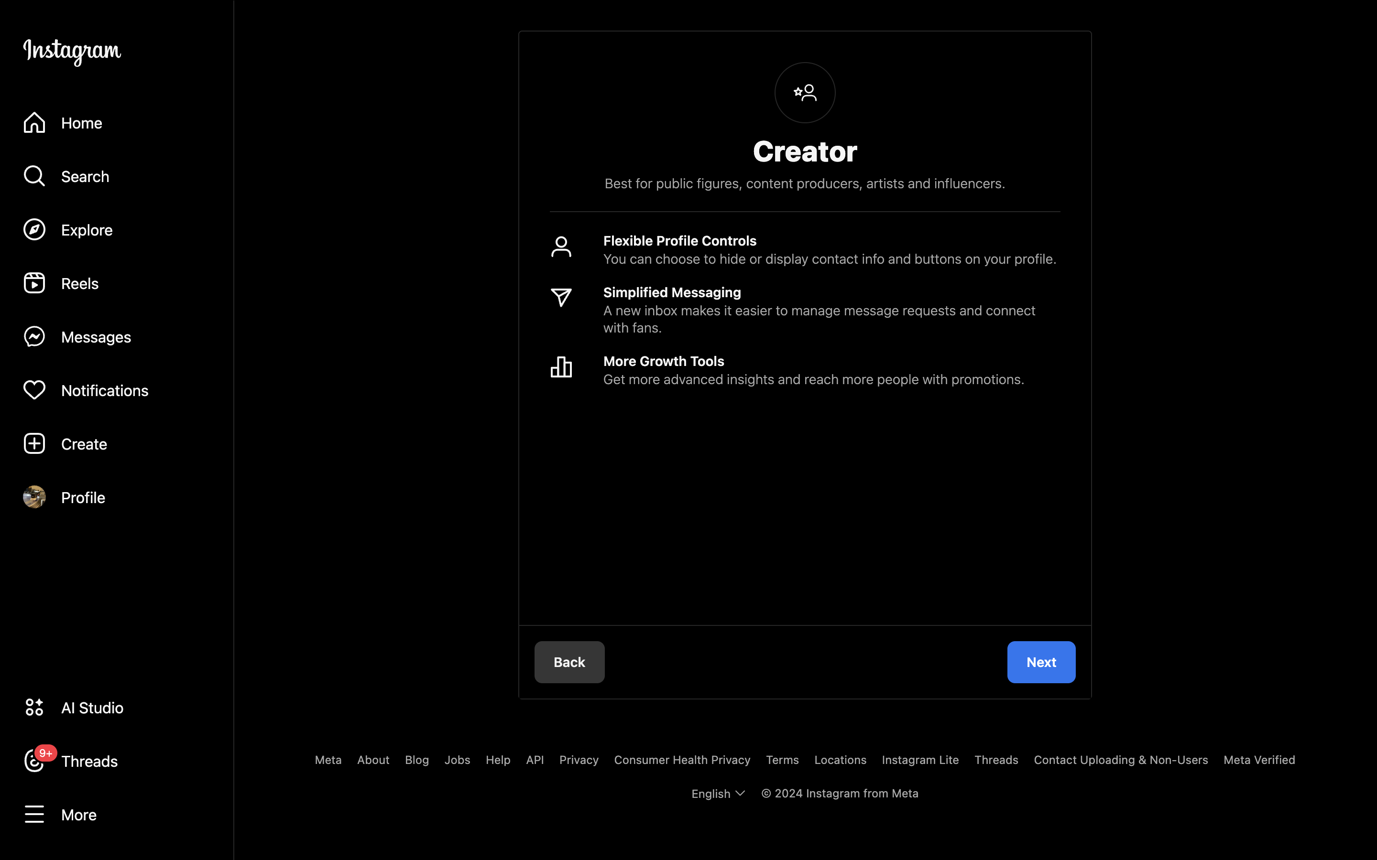The height and width of the screenshot is (860, 1377).
Task: Open the Blog footer link
Action: click(x=417, y=760)
